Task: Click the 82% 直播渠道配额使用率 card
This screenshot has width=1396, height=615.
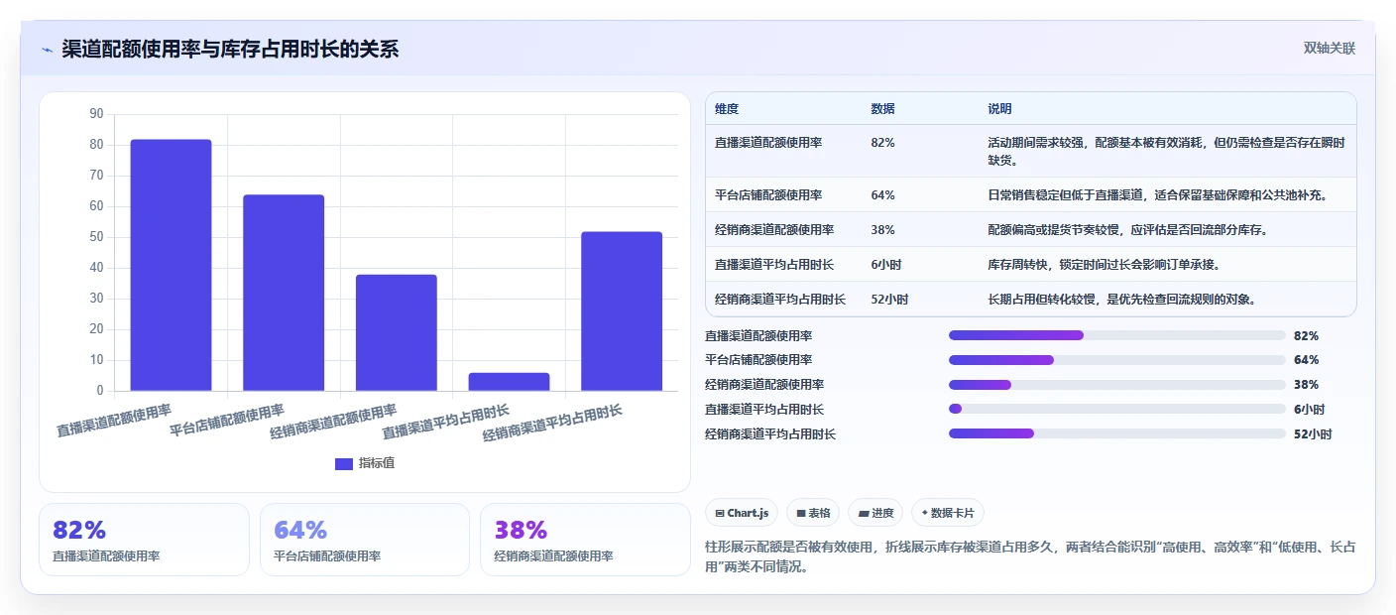Action: click(x=144, y=540)
